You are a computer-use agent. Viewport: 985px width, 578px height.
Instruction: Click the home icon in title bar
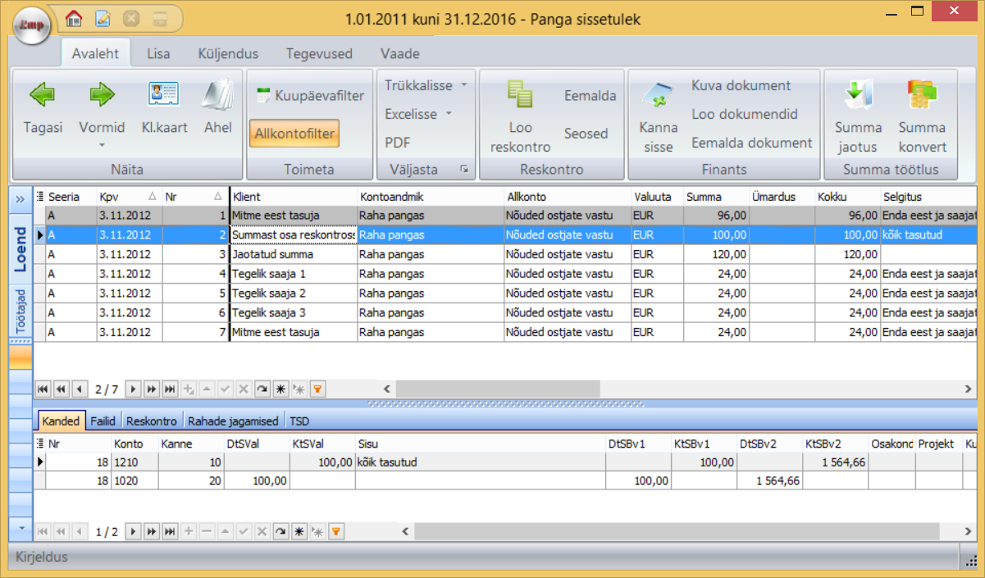pos(74,18)
